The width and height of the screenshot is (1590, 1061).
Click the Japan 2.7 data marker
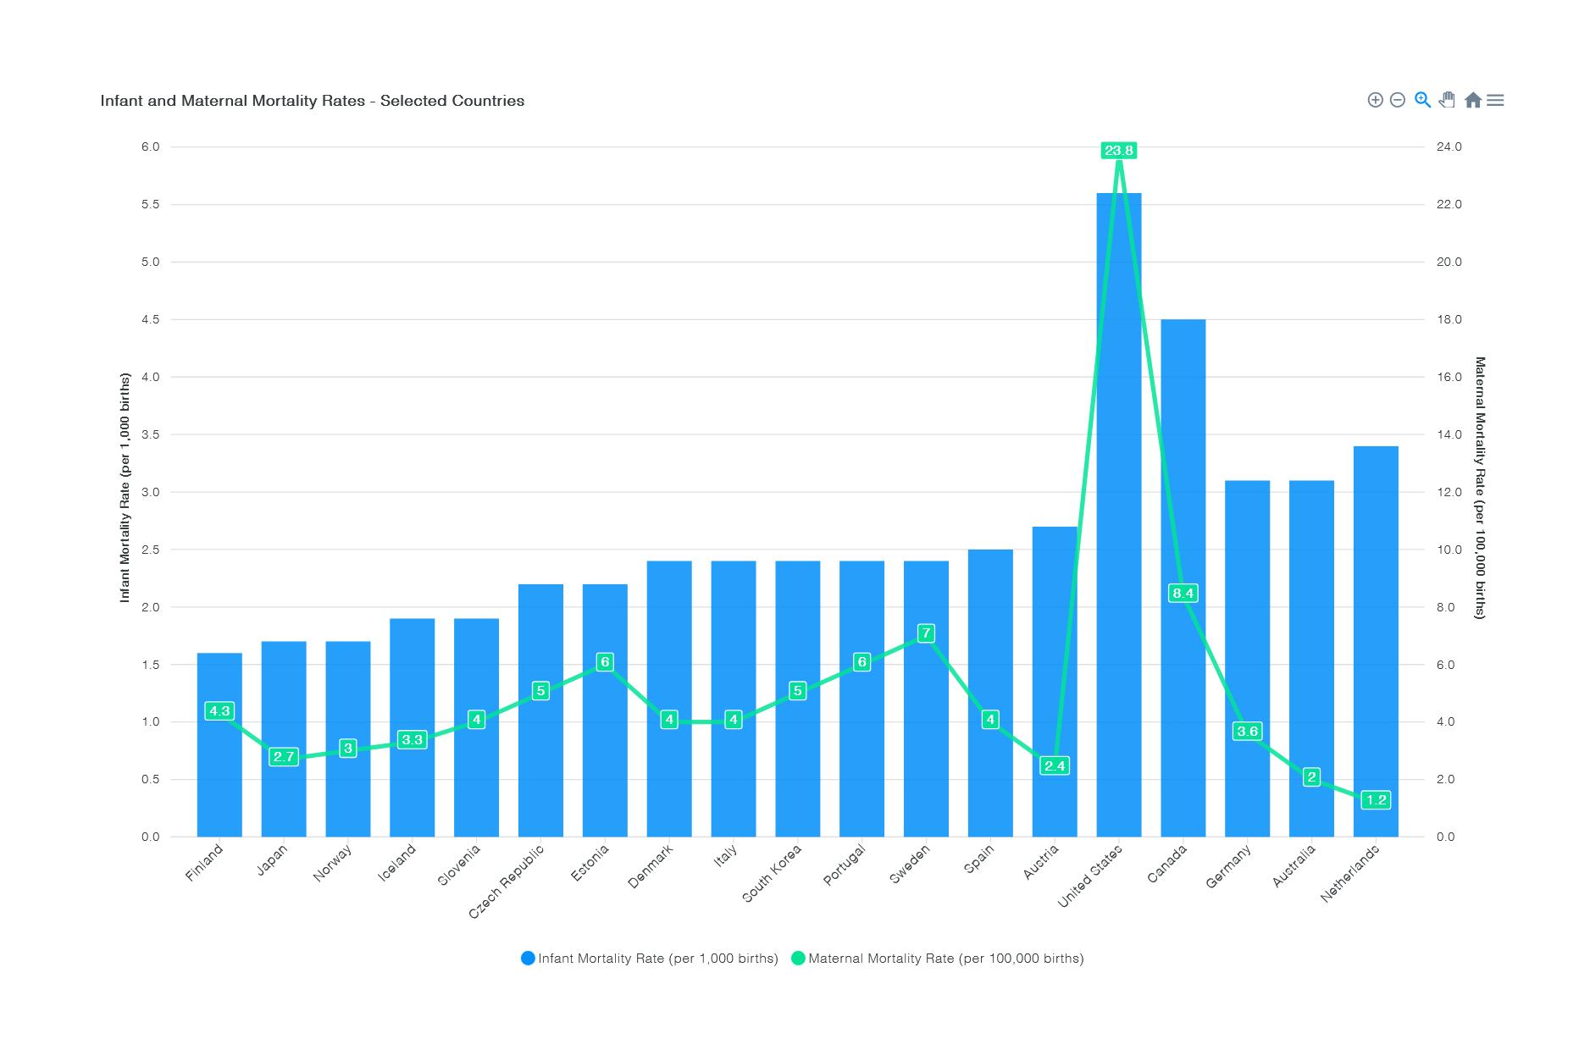pos(284,757)
